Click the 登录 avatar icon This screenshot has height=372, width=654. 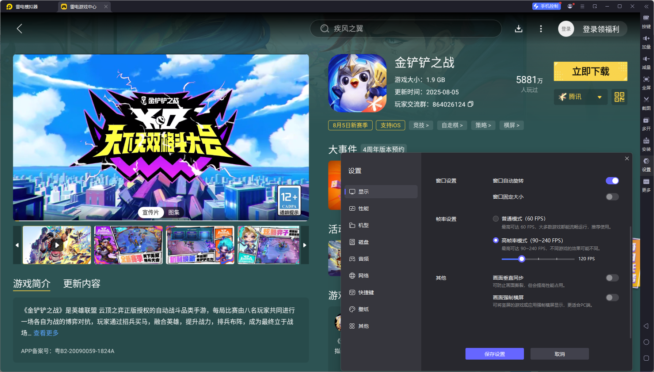point(566,29)
